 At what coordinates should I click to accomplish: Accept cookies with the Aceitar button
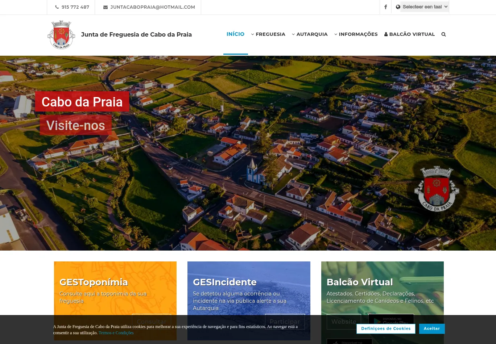[x=431, y=328]
